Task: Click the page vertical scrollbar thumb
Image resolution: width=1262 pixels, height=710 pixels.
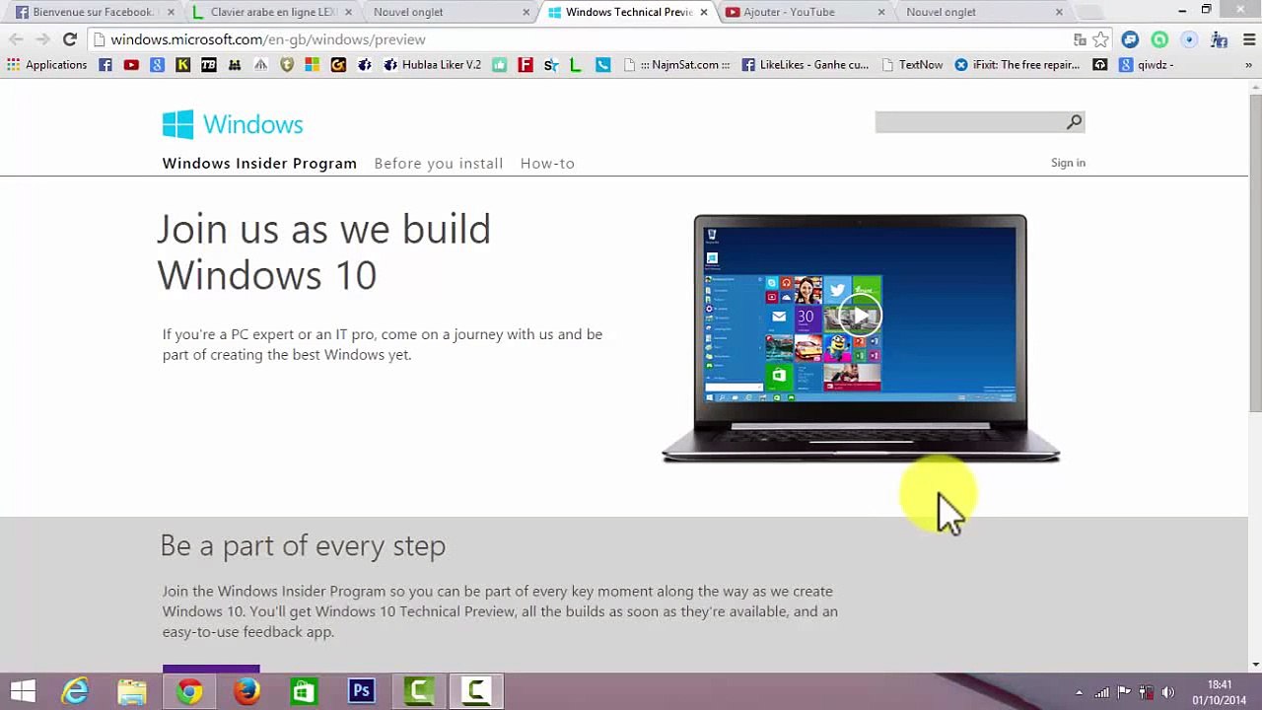Action: pyautogui.click(x=1255, y=253)
